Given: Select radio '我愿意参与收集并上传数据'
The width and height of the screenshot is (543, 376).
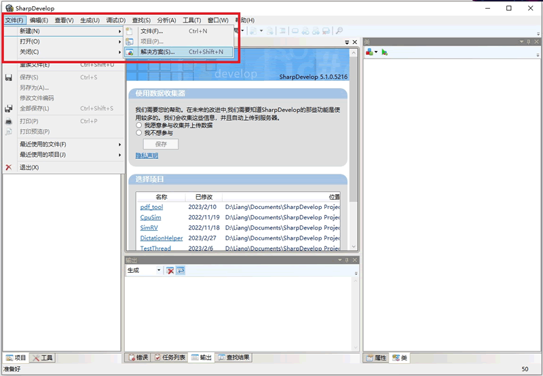Looking at the screenshot, I should pyautogui.click(x=139, y=125).
